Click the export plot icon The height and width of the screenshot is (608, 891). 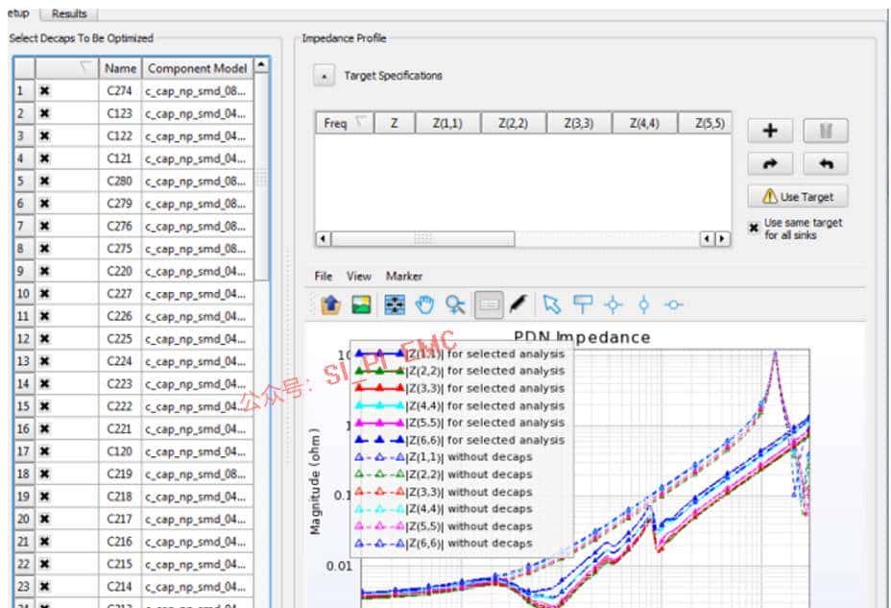(330, 304)
